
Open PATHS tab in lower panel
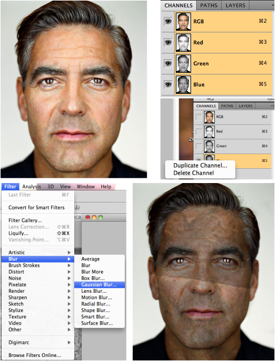(227, 106)
